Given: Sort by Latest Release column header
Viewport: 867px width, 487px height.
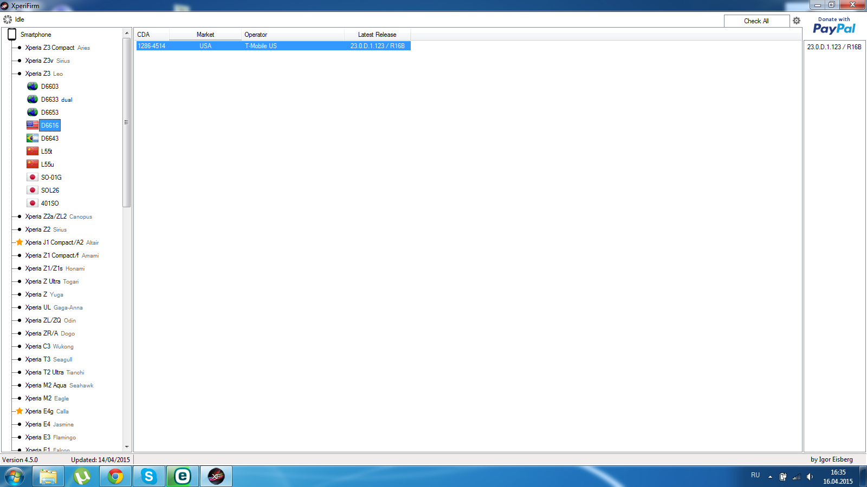Looking at the screenshot, I should [x=378, y=35].
